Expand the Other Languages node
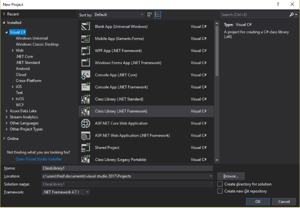This screenshot has width=300, height=208. click(6, 123)
